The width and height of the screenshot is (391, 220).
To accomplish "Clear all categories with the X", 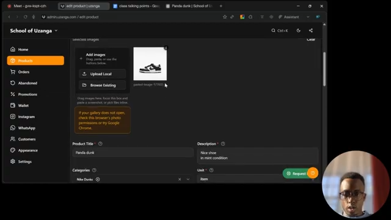I will pyautogui.click(x=180, y=179).
